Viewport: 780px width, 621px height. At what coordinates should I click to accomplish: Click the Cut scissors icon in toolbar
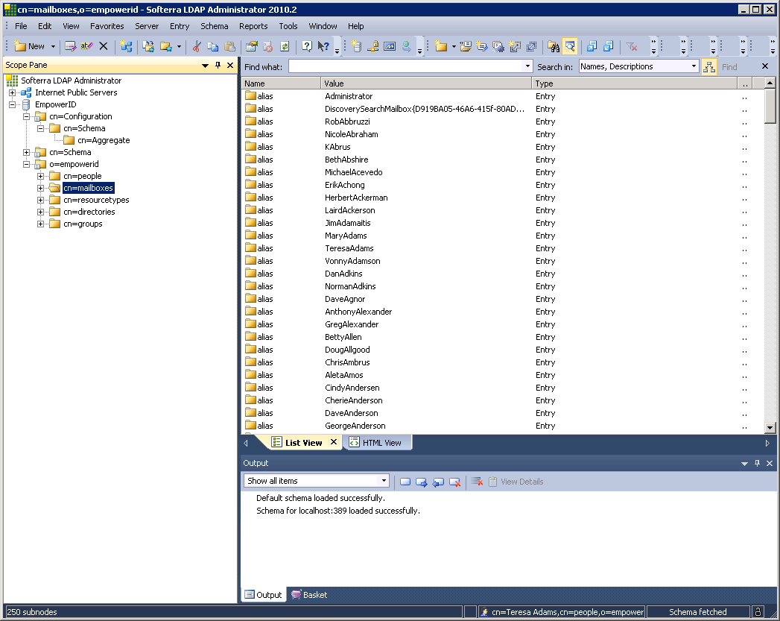(x=196, y=46)
